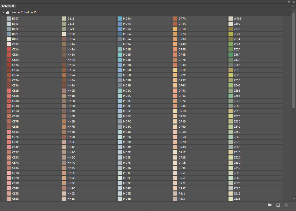The width and height of the screenshot is (296, 211).
Task: Collapse the Weber Colorline 13 group chevron
Action: coord(3,12)
